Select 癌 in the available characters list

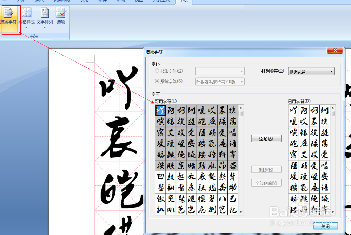coord(212,121)
